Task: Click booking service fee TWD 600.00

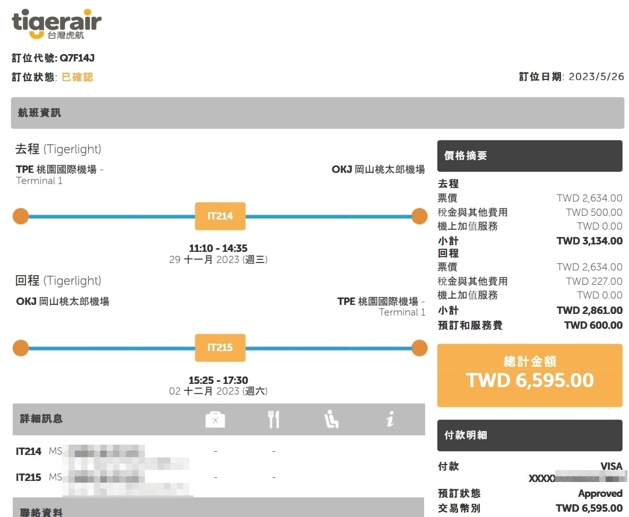Action: 593,325
